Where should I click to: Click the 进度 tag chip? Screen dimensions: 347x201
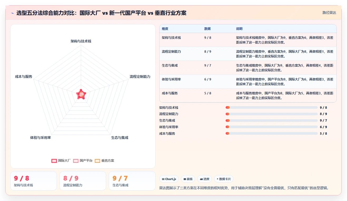click(205, 179)
